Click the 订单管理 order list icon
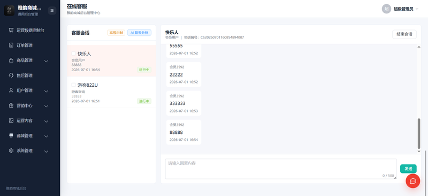The height and width of the screenshot is (196, 428). tap(11, 45)
